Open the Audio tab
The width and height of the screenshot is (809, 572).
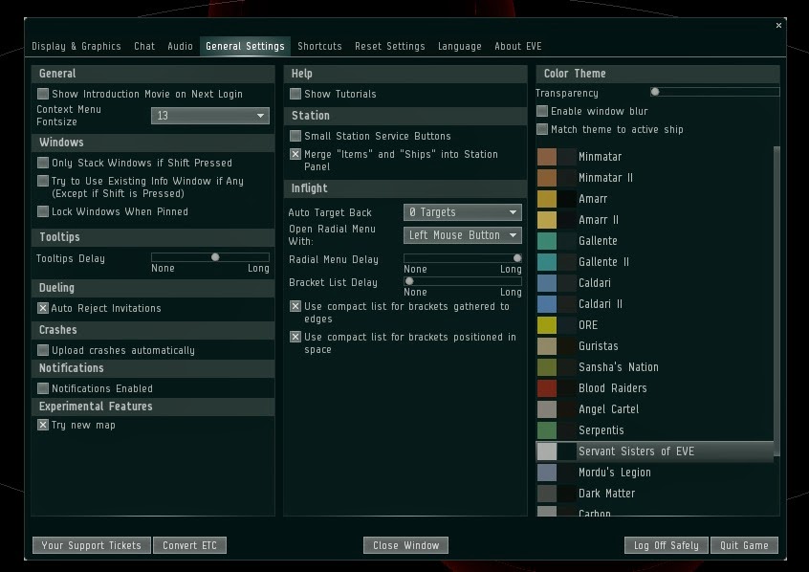click(x=180, y=47)
